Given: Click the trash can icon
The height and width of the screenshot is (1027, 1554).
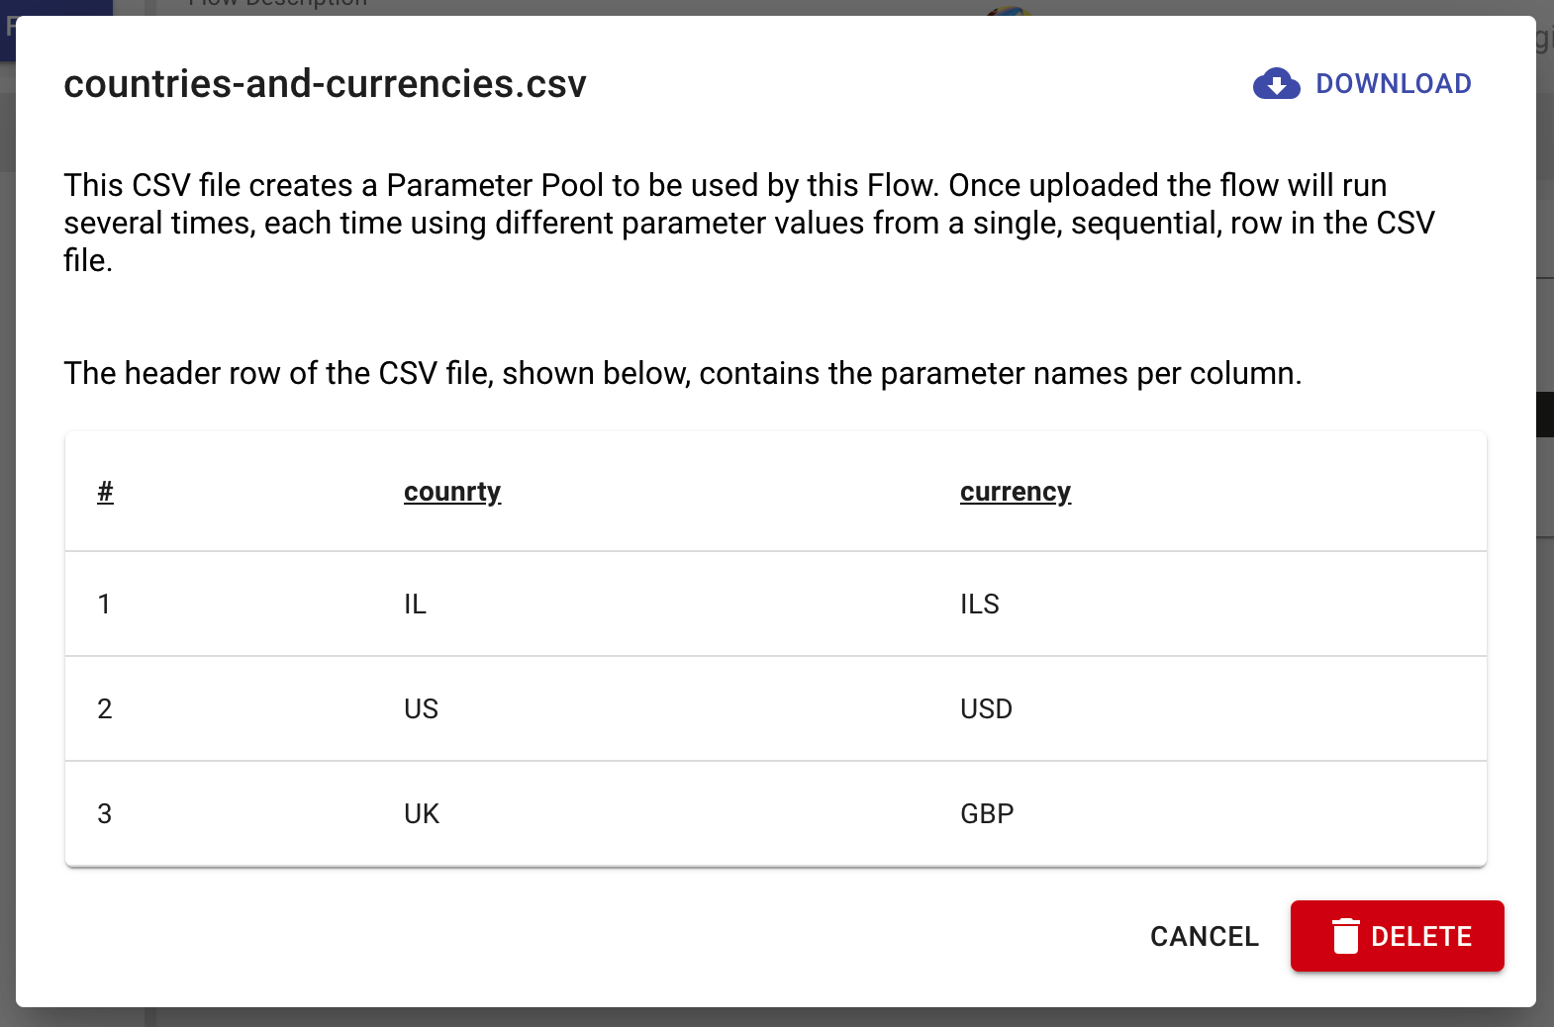Looking at the screenshot, I should pyautogui.click(x=1345, y=936).
